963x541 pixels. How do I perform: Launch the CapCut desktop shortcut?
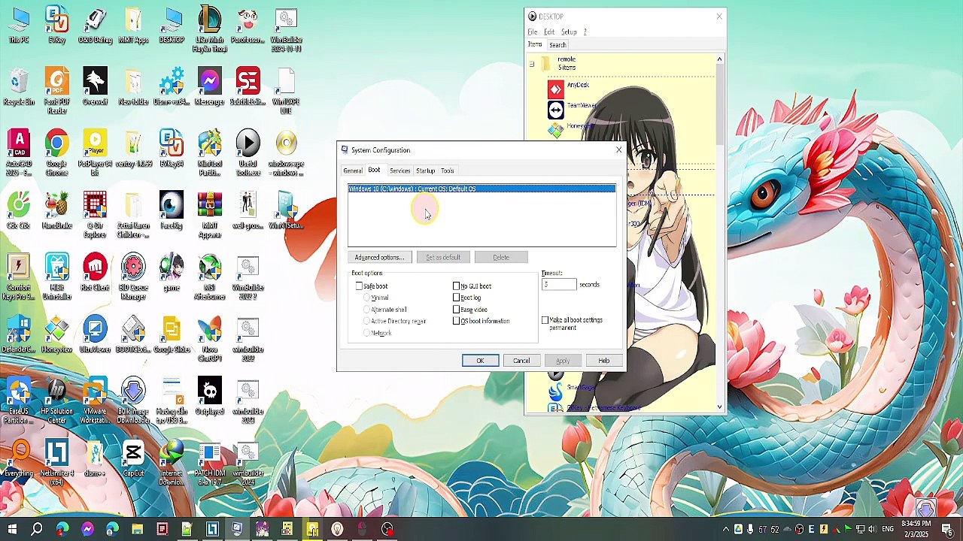pos(133,459)
